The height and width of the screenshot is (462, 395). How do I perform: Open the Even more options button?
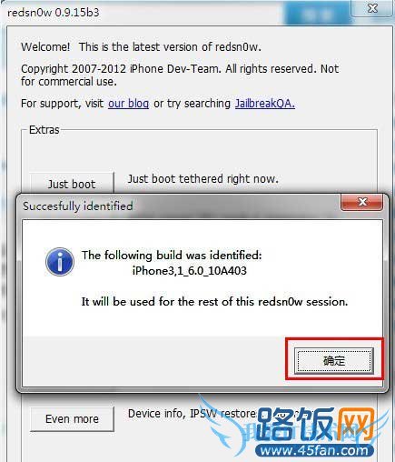72,418
